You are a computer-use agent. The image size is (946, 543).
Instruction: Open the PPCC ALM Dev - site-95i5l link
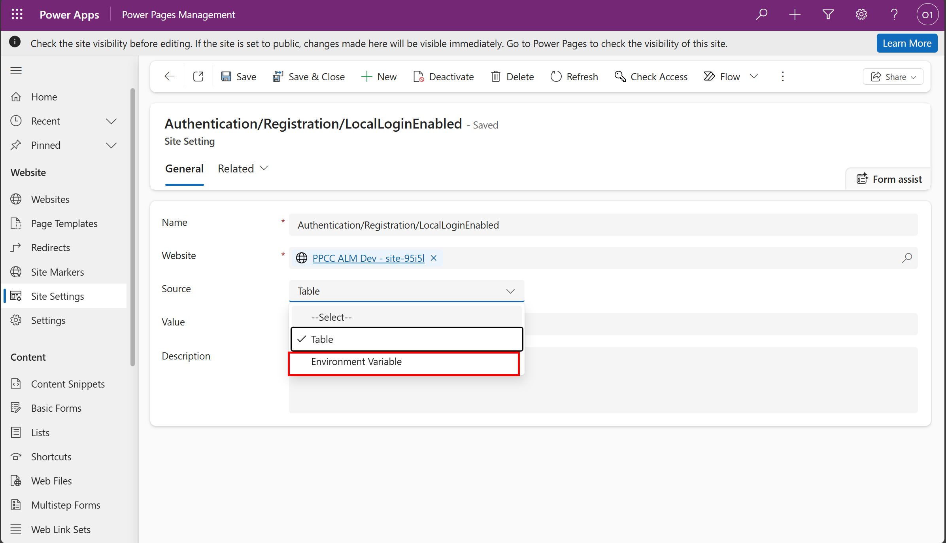point(368,258)
